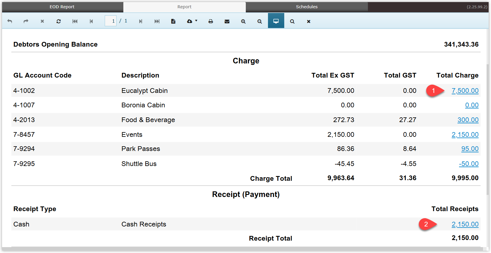Select the Report tab

click(x=184, y=7)
